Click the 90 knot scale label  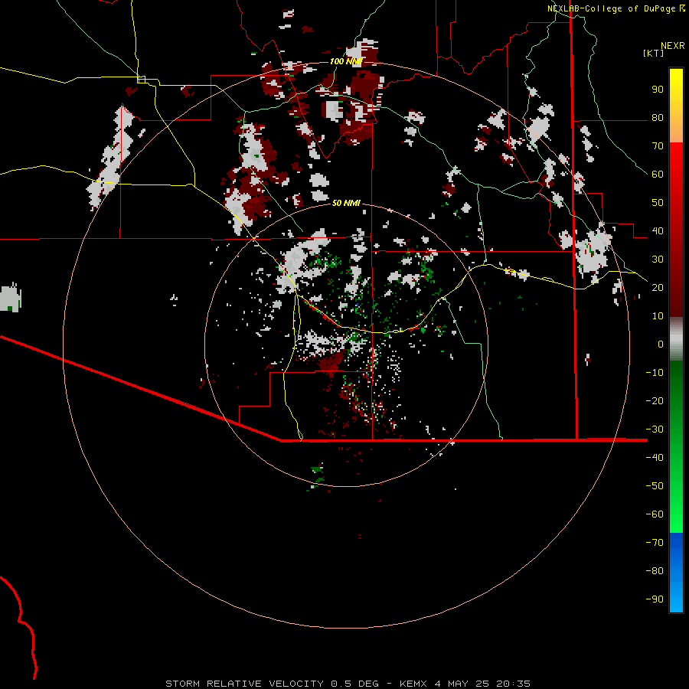658,90
